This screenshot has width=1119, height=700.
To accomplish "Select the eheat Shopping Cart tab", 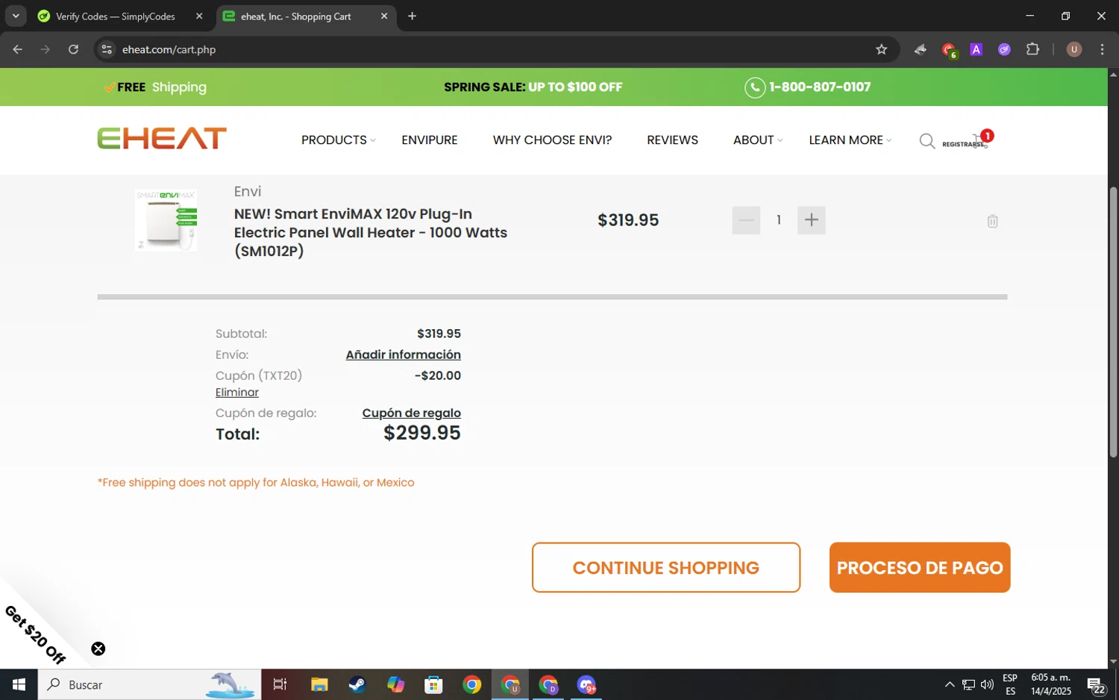I will (x=295, y=16).
